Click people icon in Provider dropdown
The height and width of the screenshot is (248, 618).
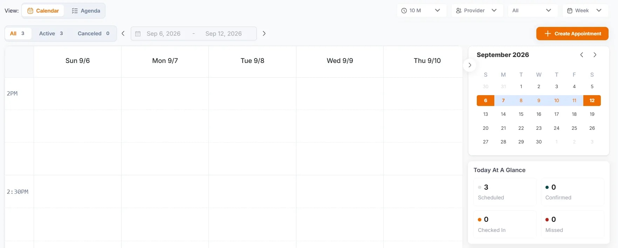click(x=459, y=10)
